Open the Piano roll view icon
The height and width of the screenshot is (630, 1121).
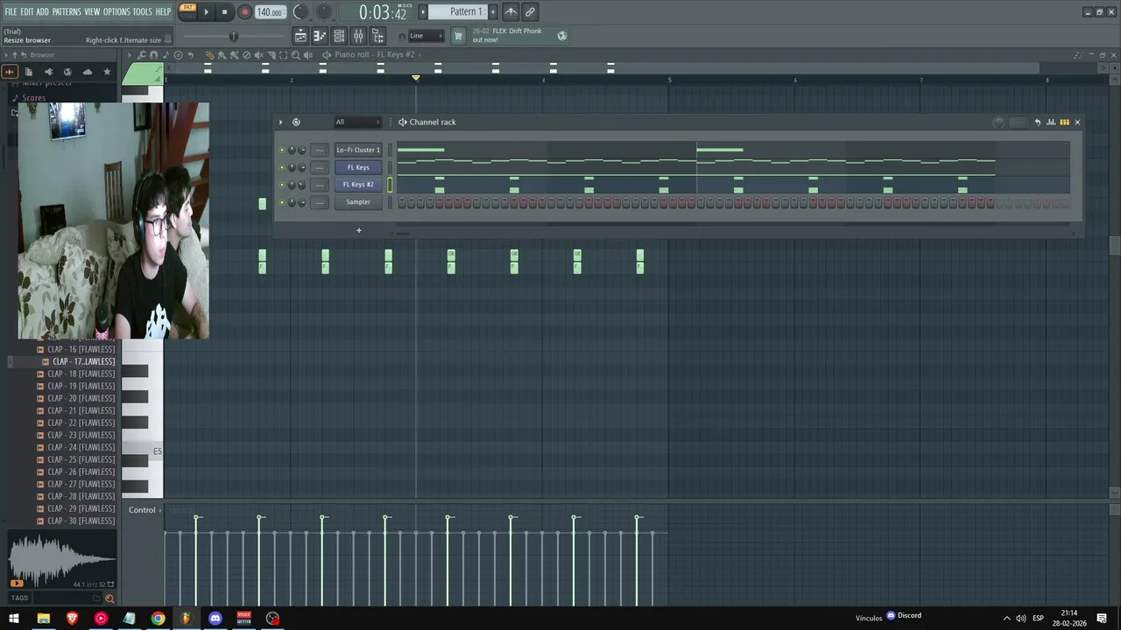point(320,36)
